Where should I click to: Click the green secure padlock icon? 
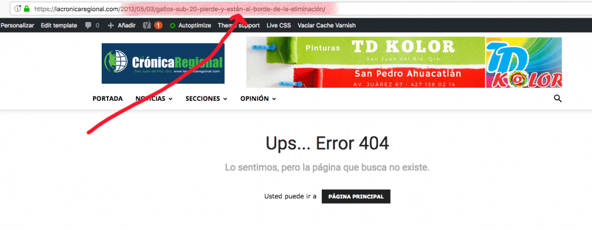click(26, 8)
